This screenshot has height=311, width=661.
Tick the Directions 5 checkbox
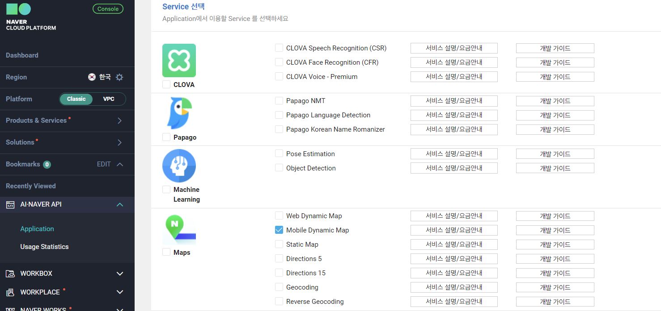pyautogui.click(x=279, y=258)
